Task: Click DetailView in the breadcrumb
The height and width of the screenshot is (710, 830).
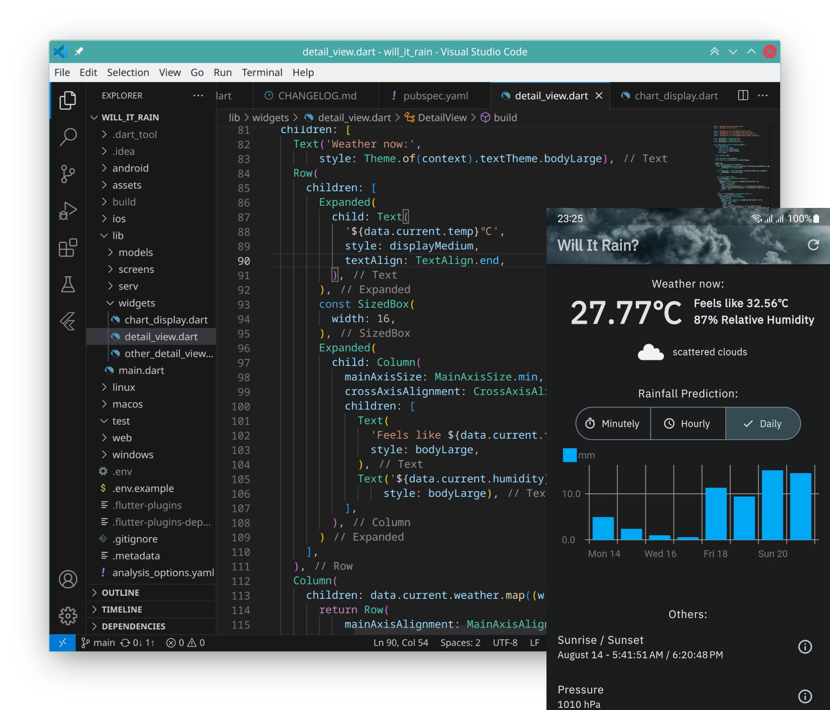Action: [x=436, y=118]
